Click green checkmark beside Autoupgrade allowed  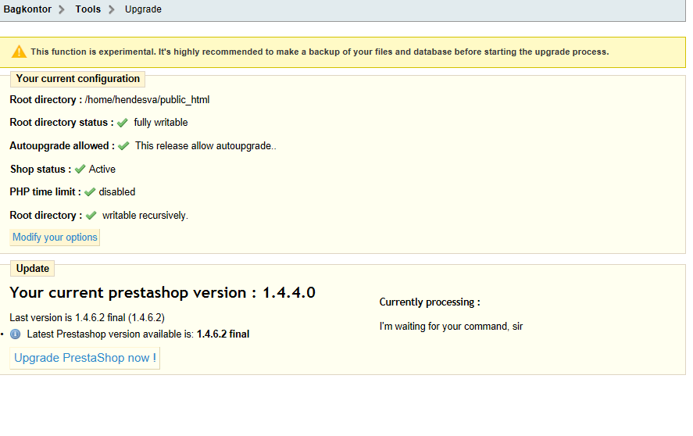(x=123, y=146)
